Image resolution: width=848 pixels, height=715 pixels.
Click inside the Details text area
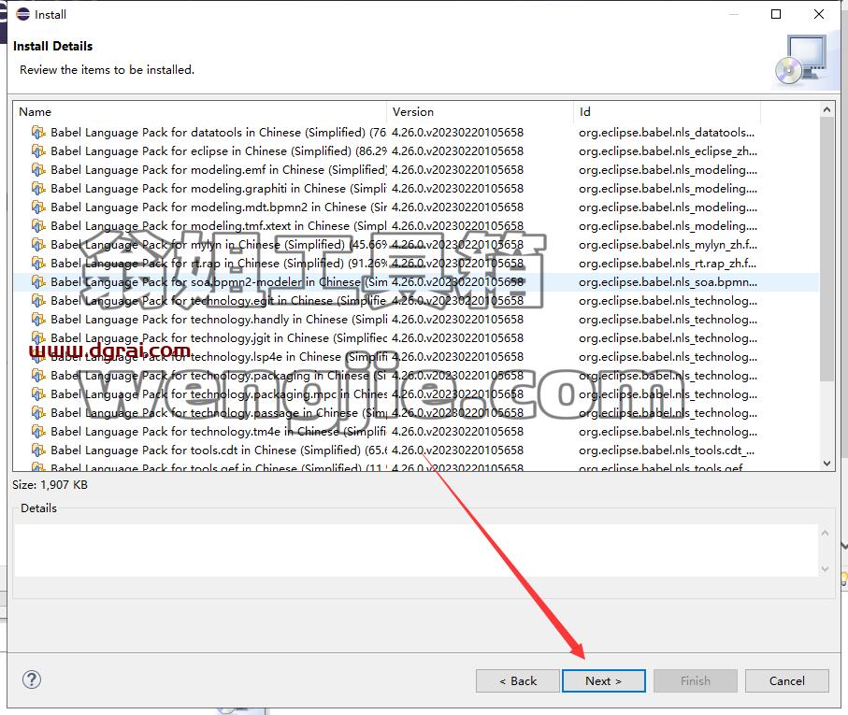point(416,551)
